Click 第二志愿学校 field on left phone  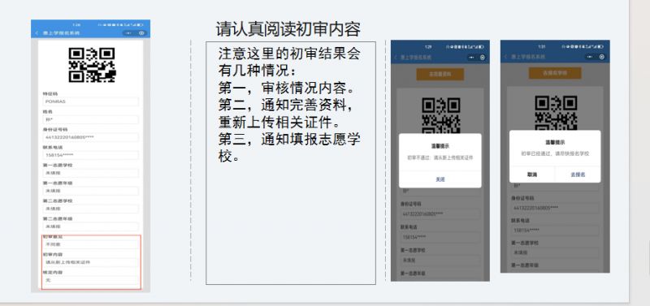(x=90, y=209)
